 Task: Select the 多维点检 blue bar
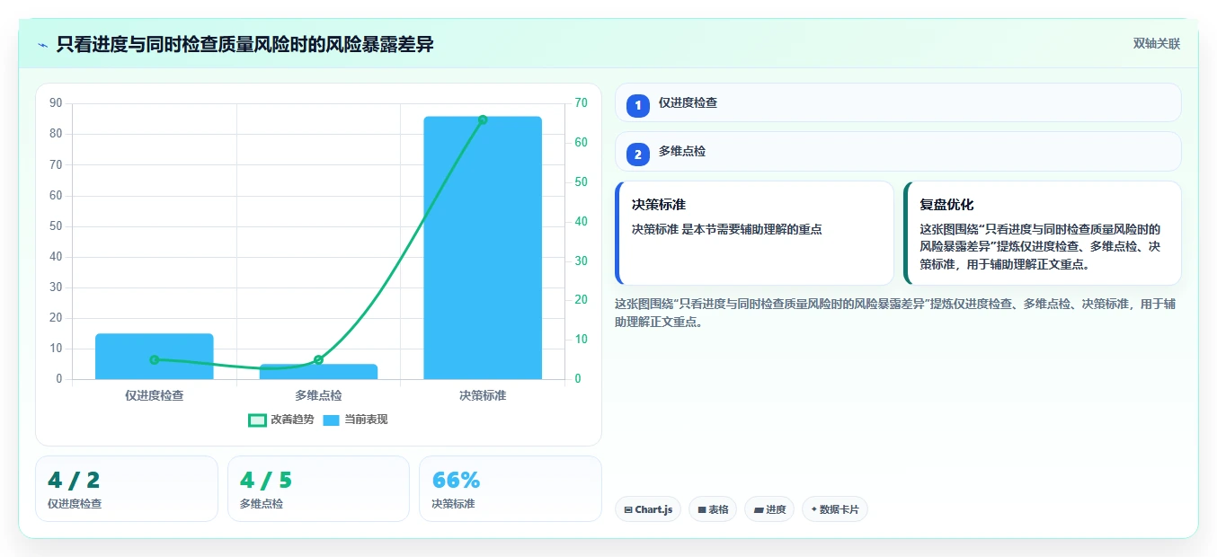318,371
